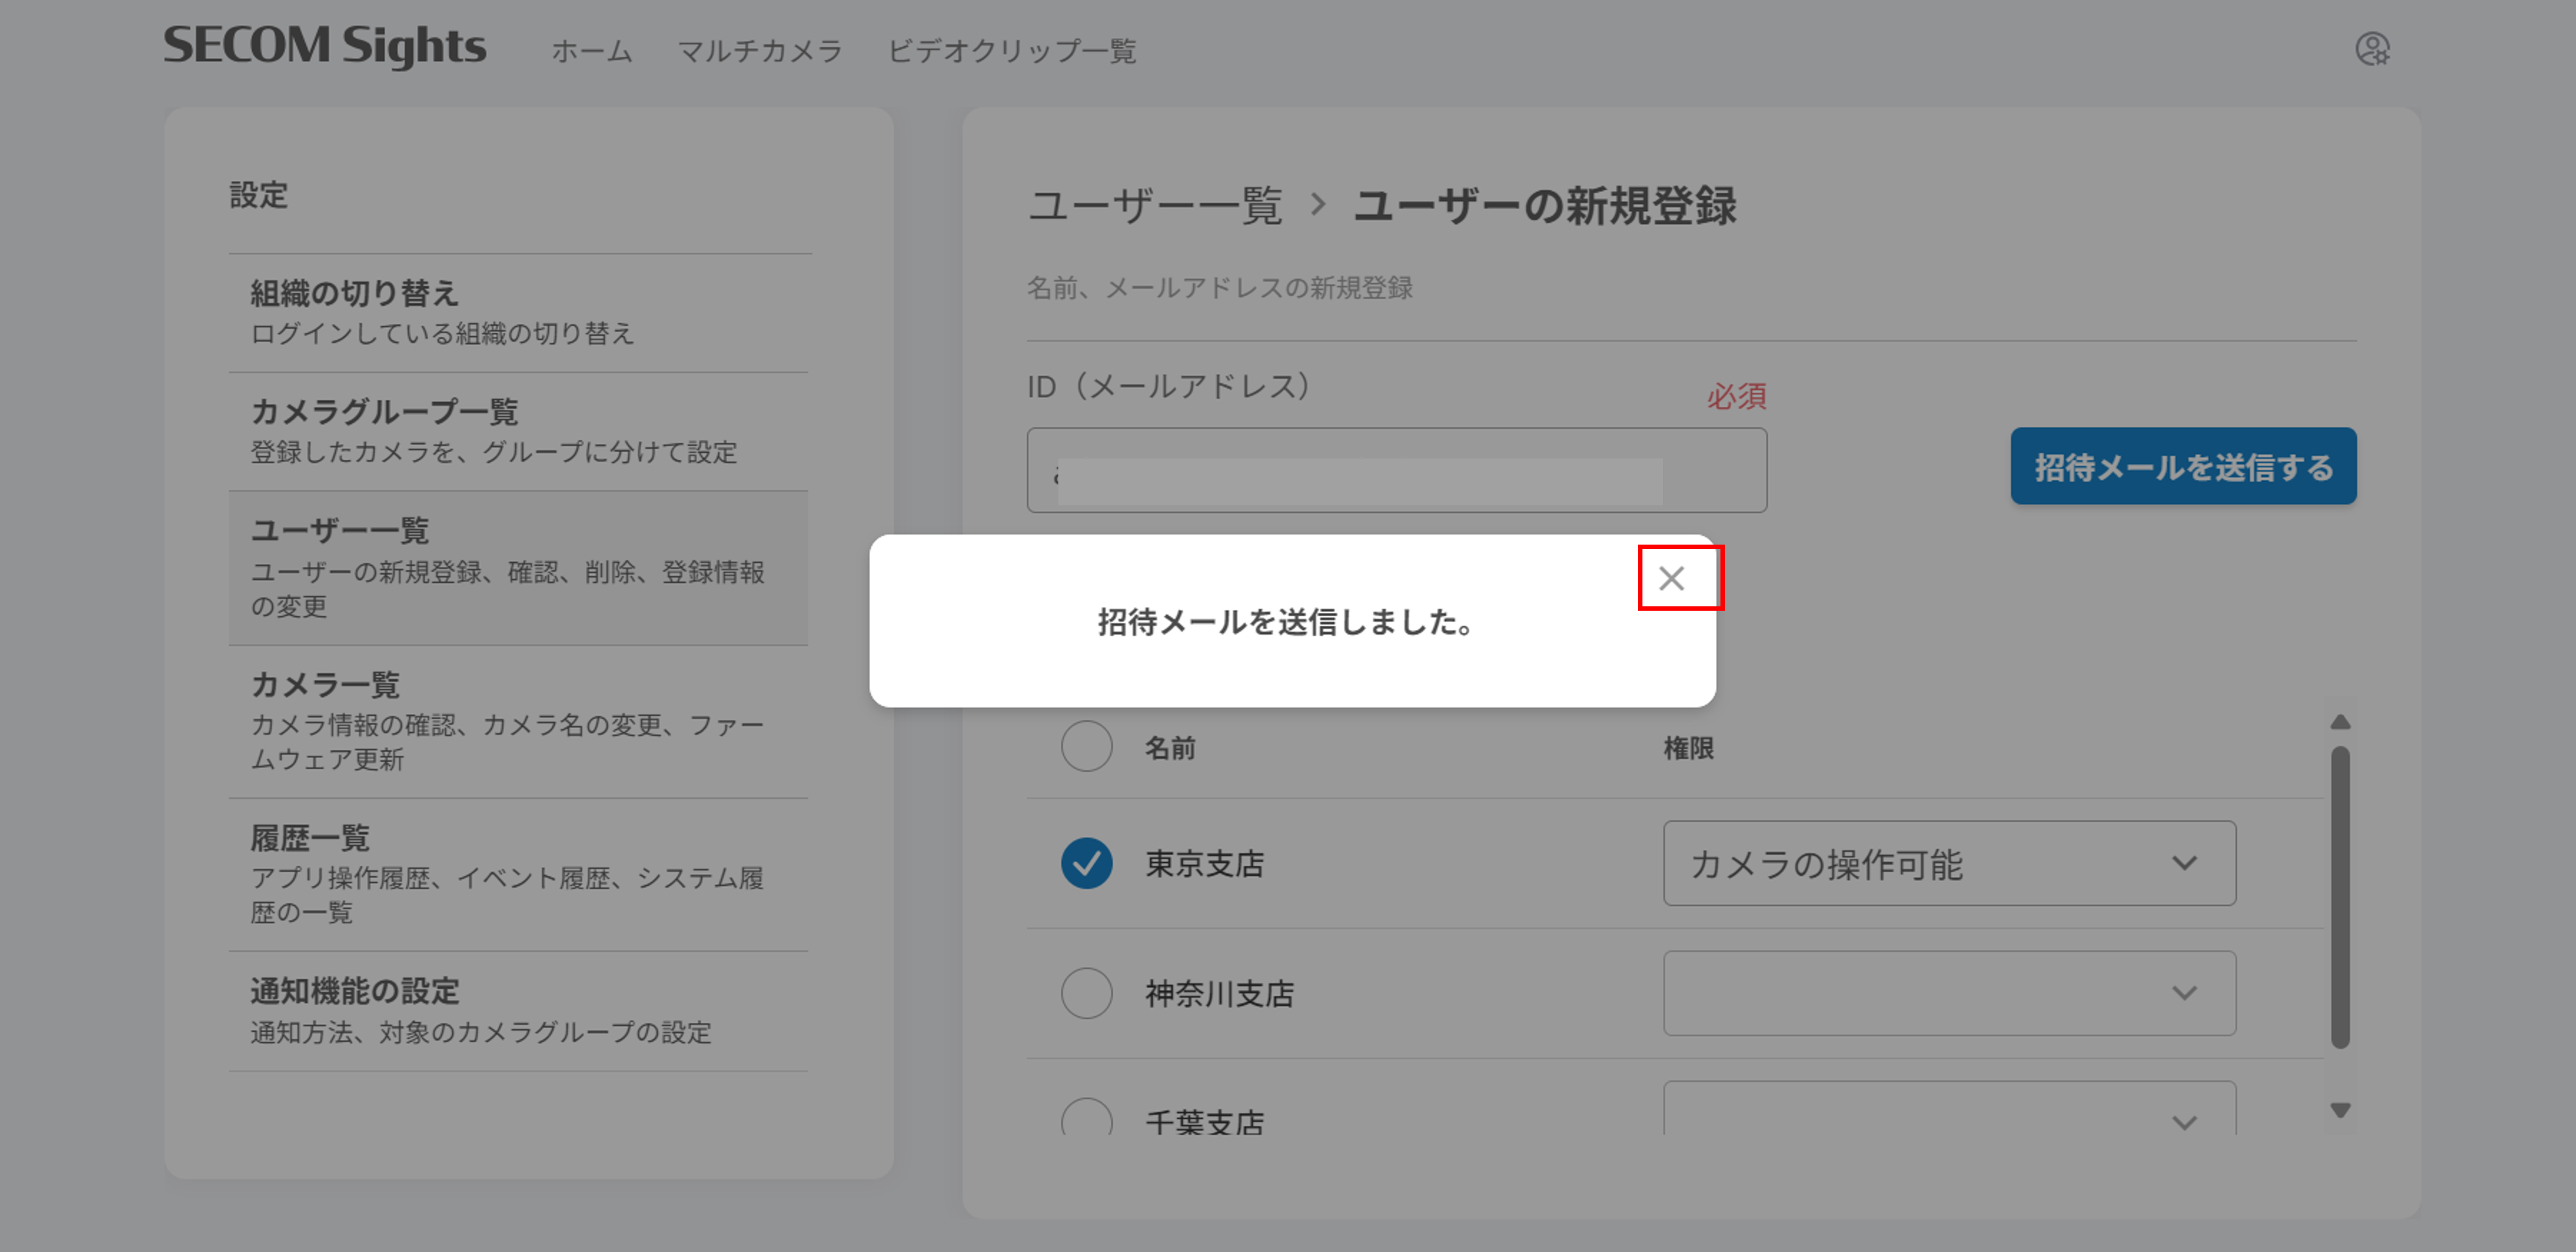Open カメラグループ一覧 settings entry

coord(518,431)
